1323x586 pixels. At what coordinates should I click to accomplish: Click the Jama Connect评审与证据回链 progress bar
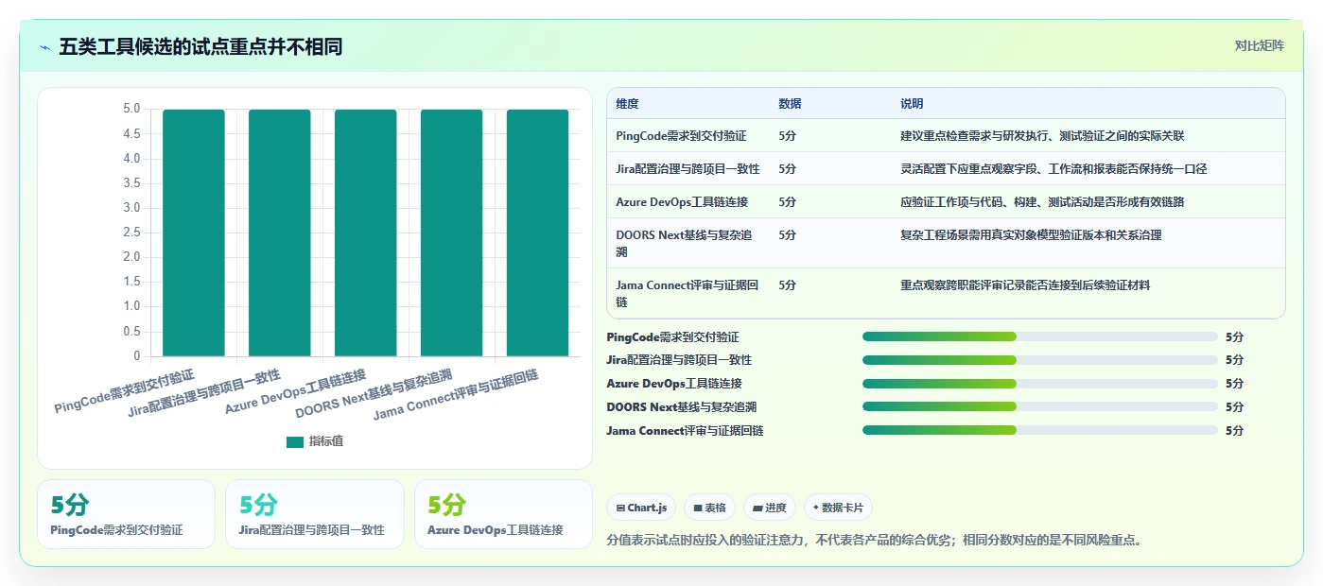coord(1040,430)
